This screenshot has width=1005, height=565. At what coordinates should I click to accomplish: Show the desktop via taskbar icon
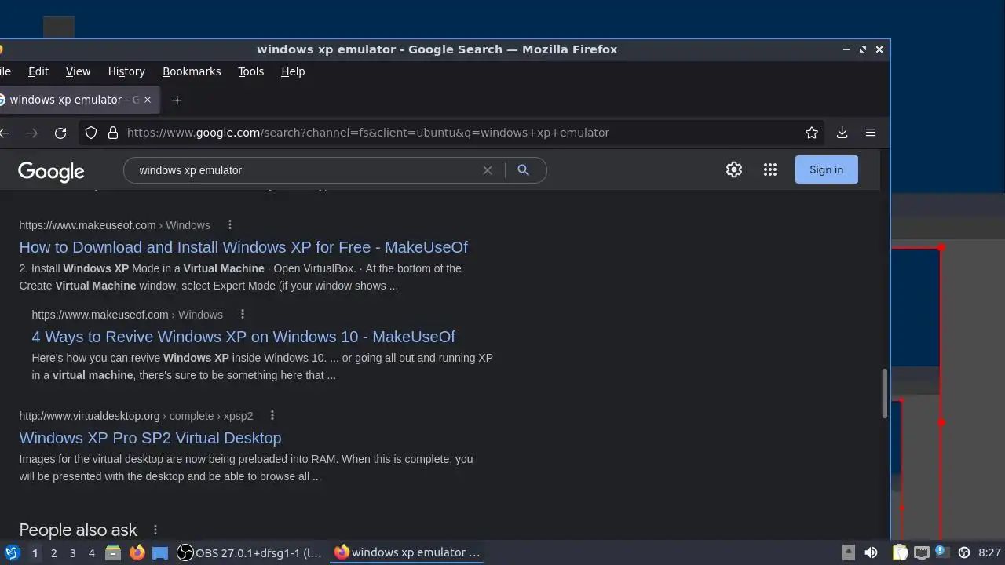[x=160, y=552]
